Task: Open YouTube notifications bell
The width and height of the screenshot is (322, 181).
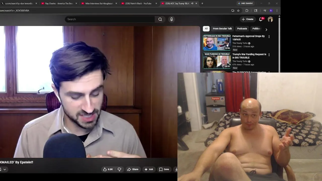Action: point(261,19)
